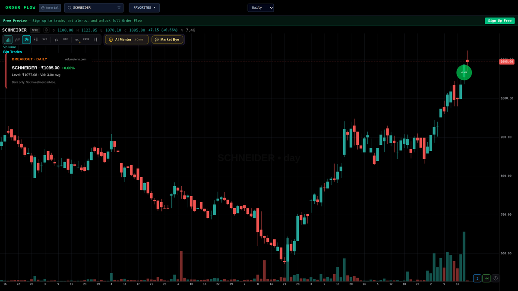
Task: Click the fx indicators icon
Action: (x=56, y=39)
